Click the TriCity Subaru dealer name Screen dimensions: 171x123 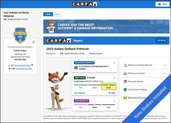[x=20, y=50]
